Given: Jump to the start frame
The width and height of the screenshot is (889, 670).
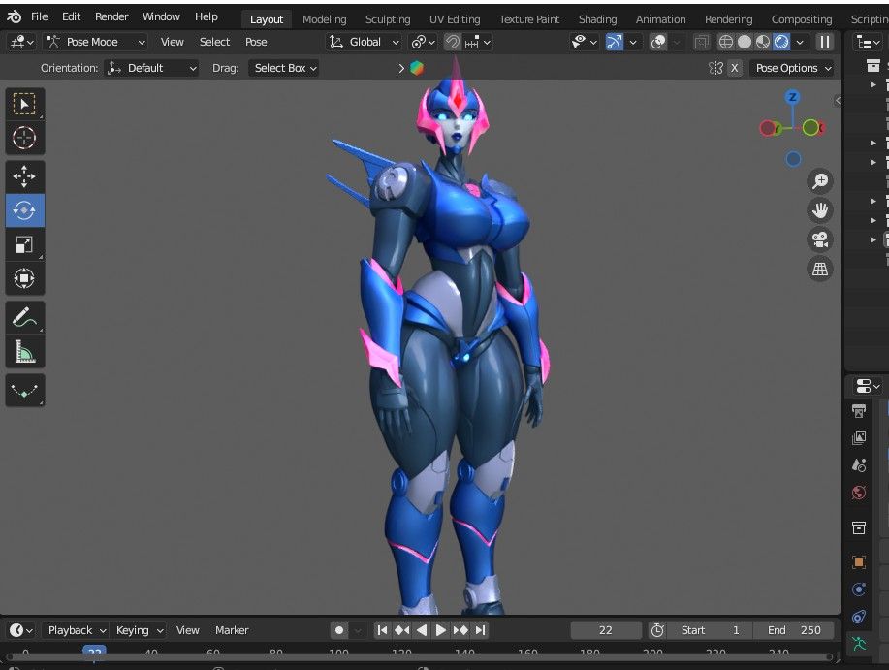Looking at the screenshot, I should (382, 630).
